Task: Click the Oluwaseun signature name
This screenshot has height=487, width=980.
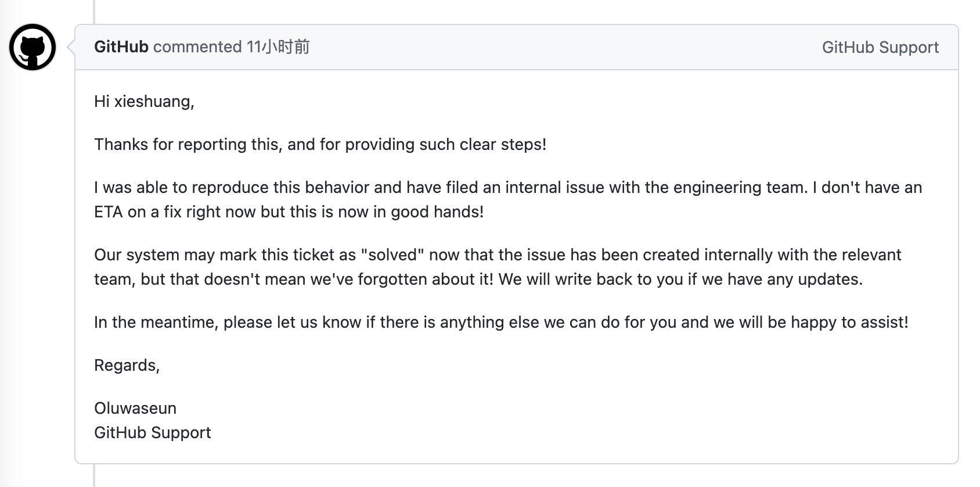Action: 135,409
